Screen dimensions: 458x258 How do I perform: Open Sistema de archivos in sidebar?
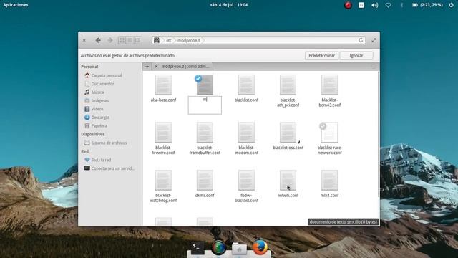pyautogui.click(x=109, y=143)
